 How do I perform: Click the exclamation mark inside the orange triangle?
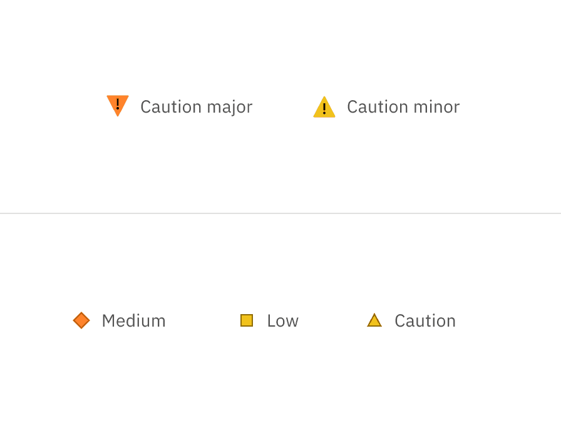coord(117,103)
